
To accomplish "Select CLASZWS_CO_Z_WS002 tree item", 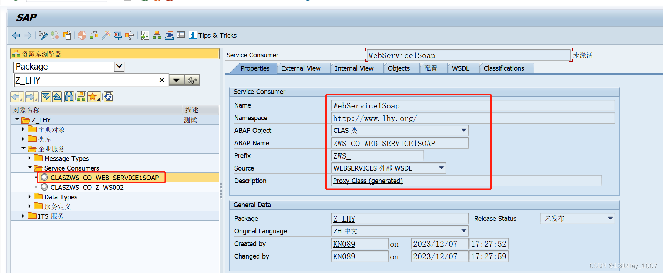I will click(x=87, y=188).
